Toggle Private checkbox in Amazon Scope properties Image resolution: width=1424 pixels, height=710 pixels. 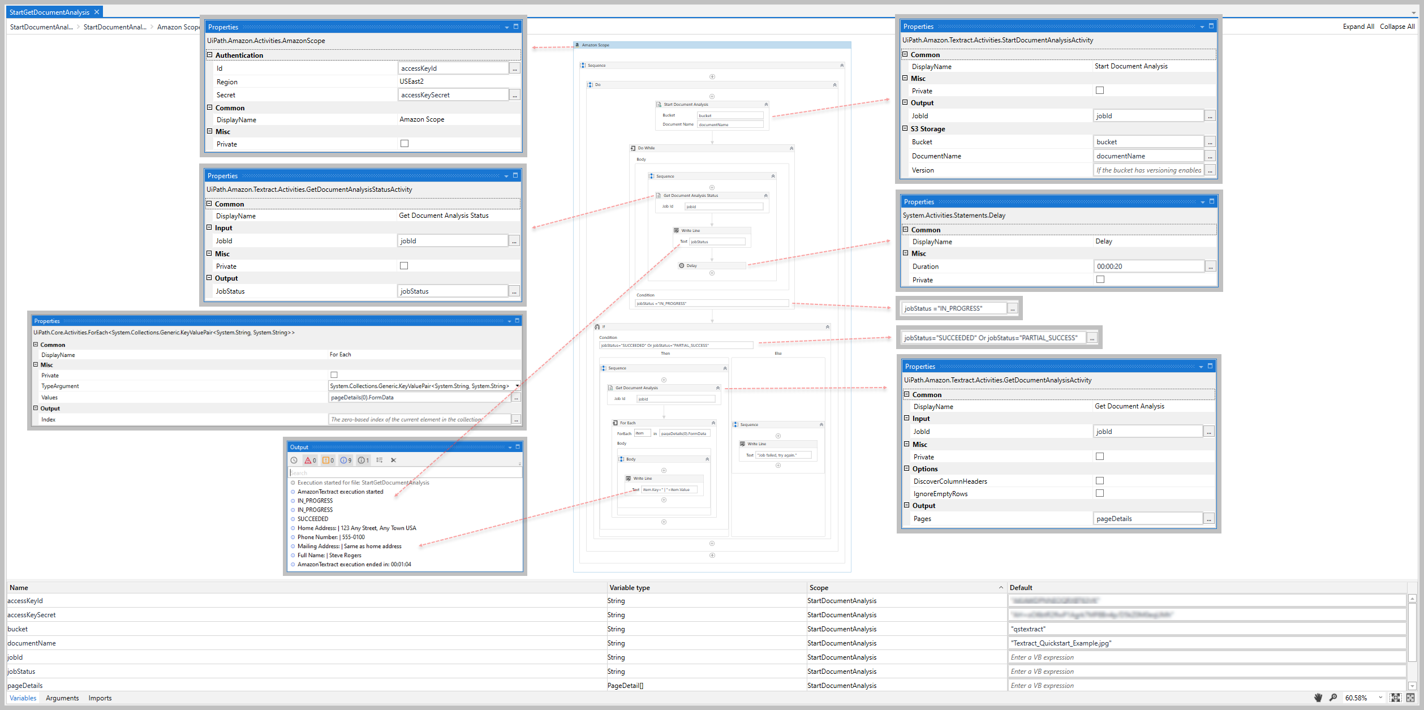(x=404, y=143)
